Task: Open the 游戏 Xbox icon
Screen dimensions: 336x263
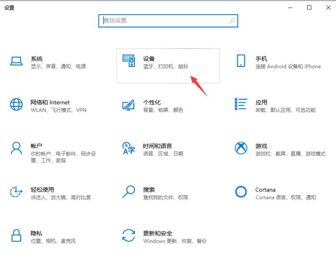Action: pyautogui.click(x=241, y=148)
